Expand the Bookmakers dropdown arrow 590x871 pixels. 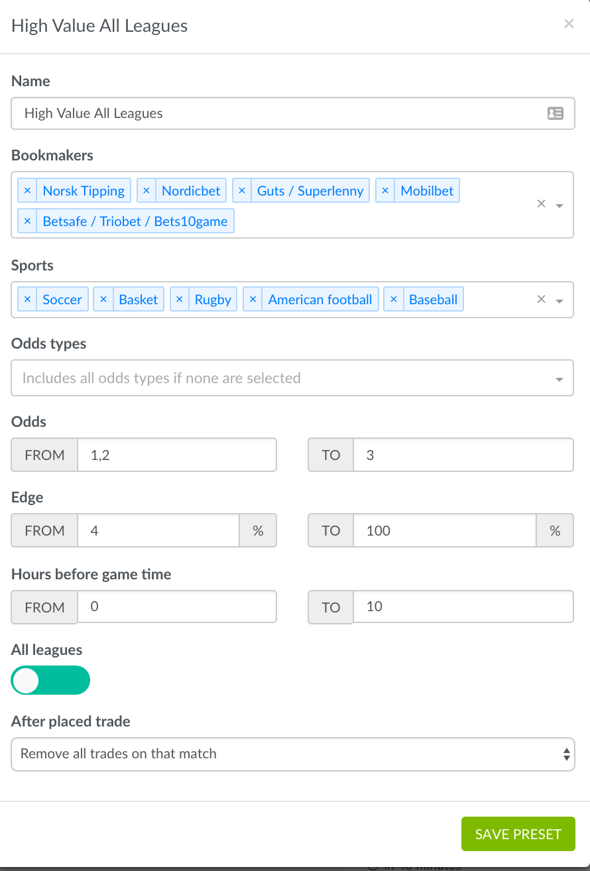pos(560,205)
